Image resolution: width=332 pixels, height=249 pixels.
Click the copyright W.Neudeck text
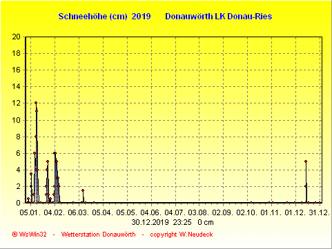[182, 235]
